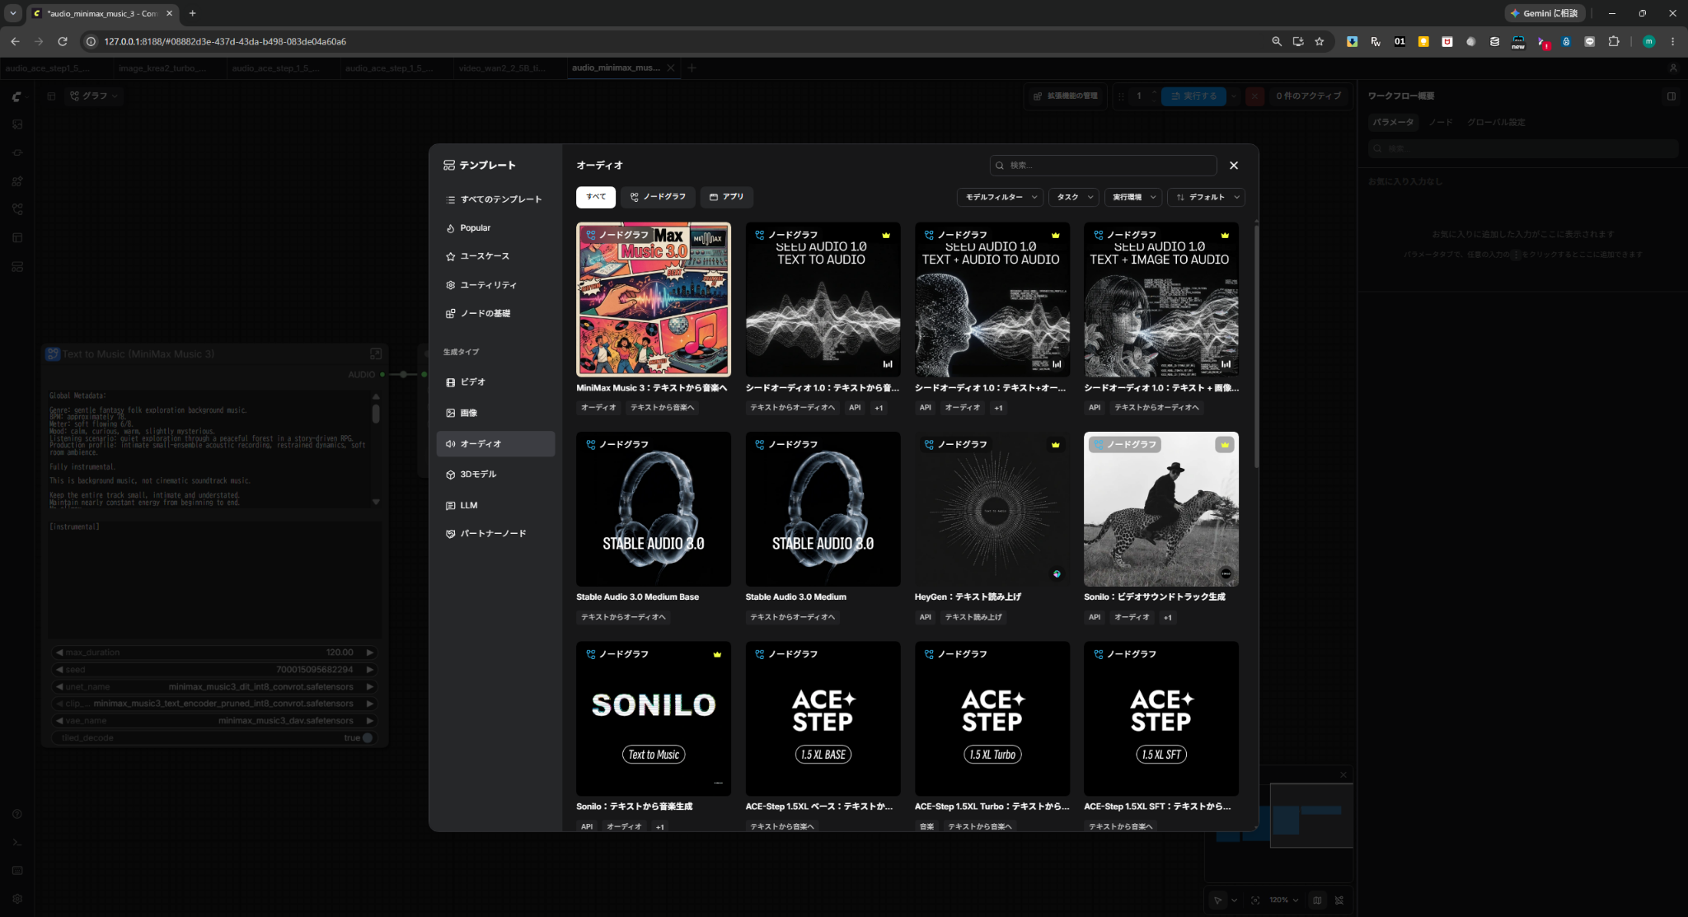Switch to the video_wan2_2_5B workflow tab
The height and width of the screenshot is (917, 1688).
coord(502,68)
